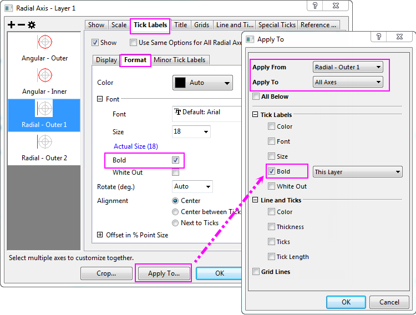The height and width of the screenshot is (315, 416).
Task: Click Cancel in the Apply To dialog
Action: pyautogui.click(x=389, y=302)
